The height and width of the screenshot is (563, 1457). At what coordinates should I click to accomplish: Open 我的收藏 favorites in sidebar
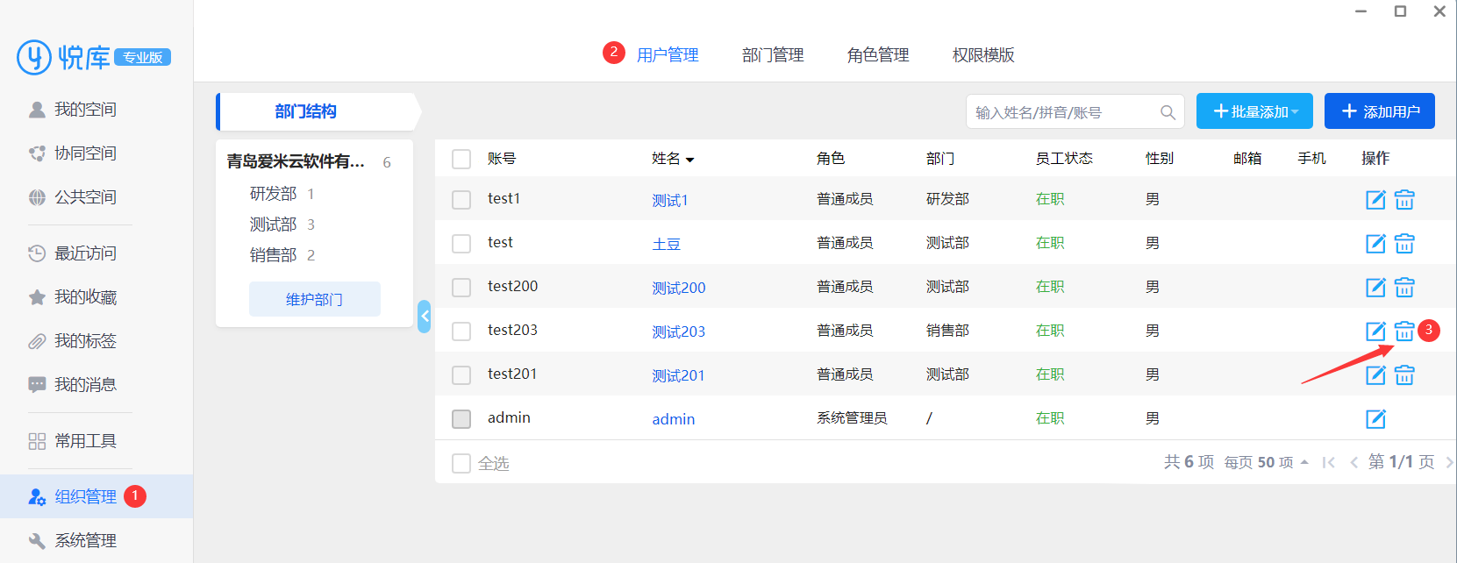coord(85,297)
